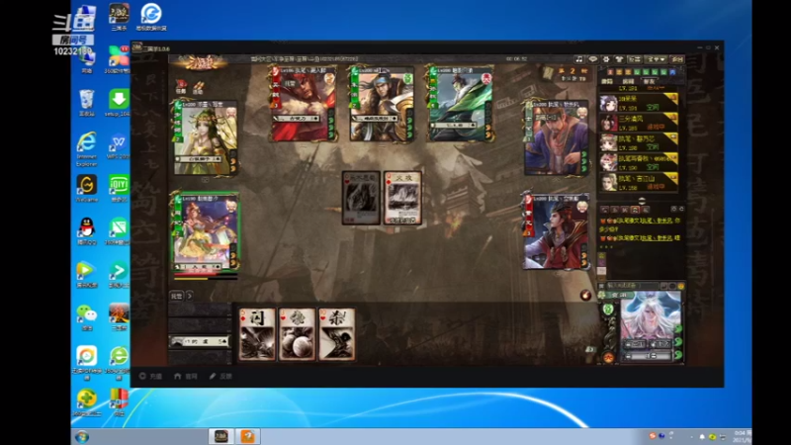Select the red-blue armored general at lower right
The width and height of the screenshot is (791, 445).
coord(556,231)
